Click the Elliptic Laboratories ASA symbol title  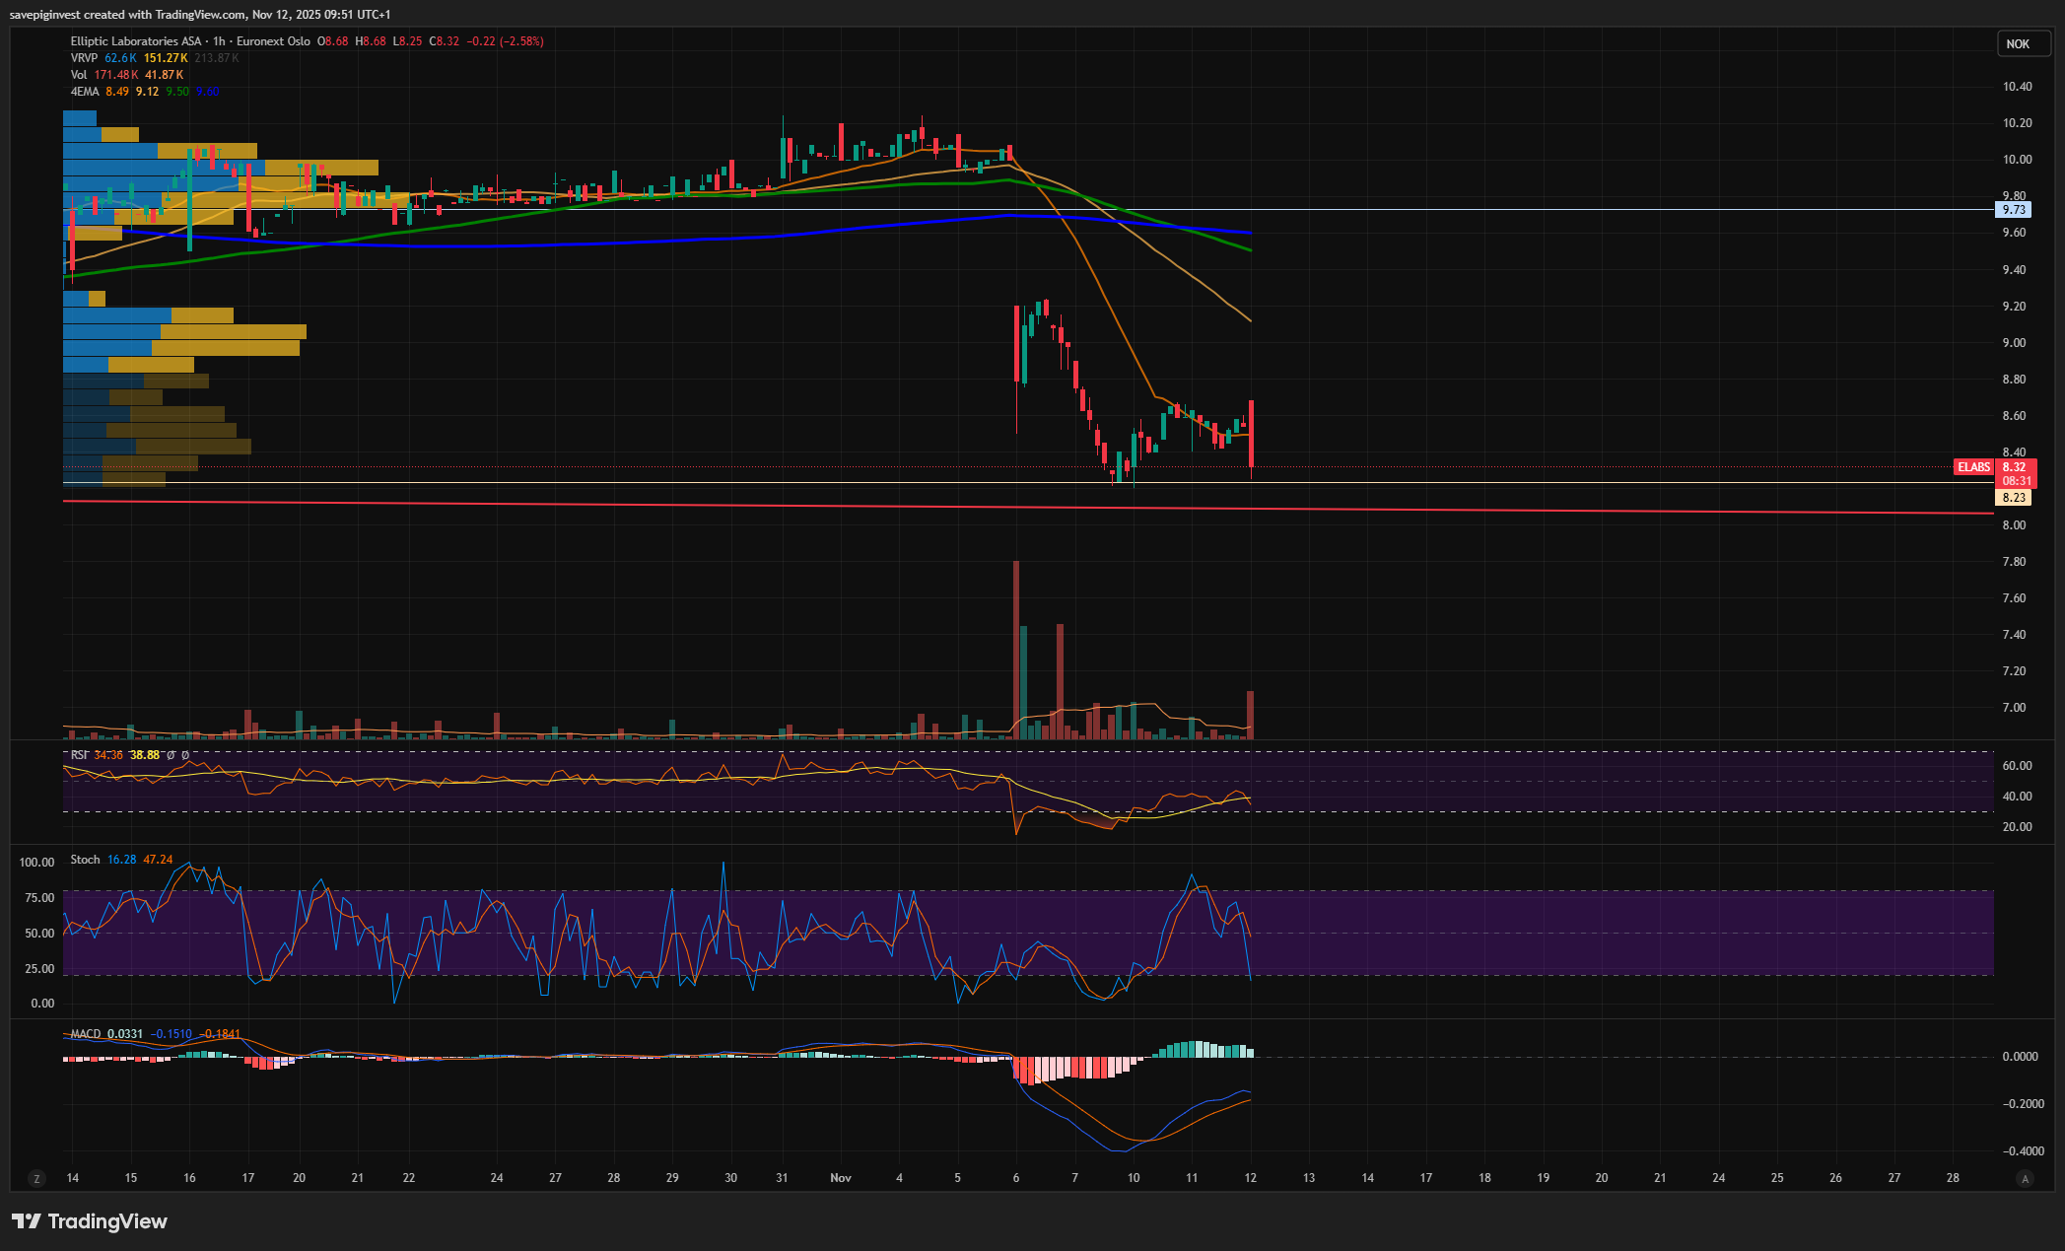[x=135, y=41]
